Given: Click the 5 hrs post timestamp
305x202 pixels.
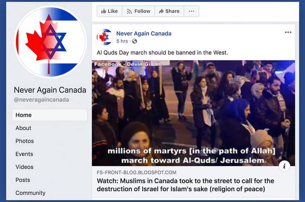Looking at the screenshot, I should click(x=122, y=41).
